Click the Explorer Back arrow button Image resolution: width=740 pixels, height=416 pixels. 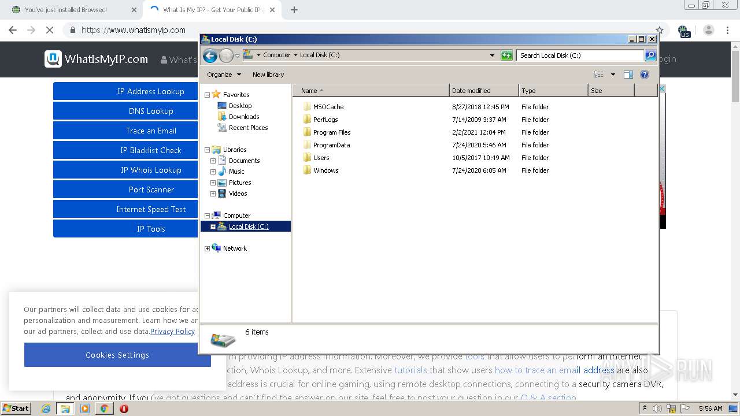tap(210, 55)
